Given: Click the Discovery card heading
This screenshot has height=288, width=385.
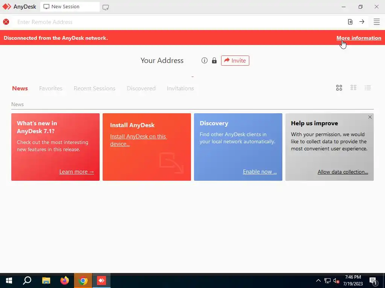Looking at the screenshot, I should pyautogui.click(x=214, y=123).
